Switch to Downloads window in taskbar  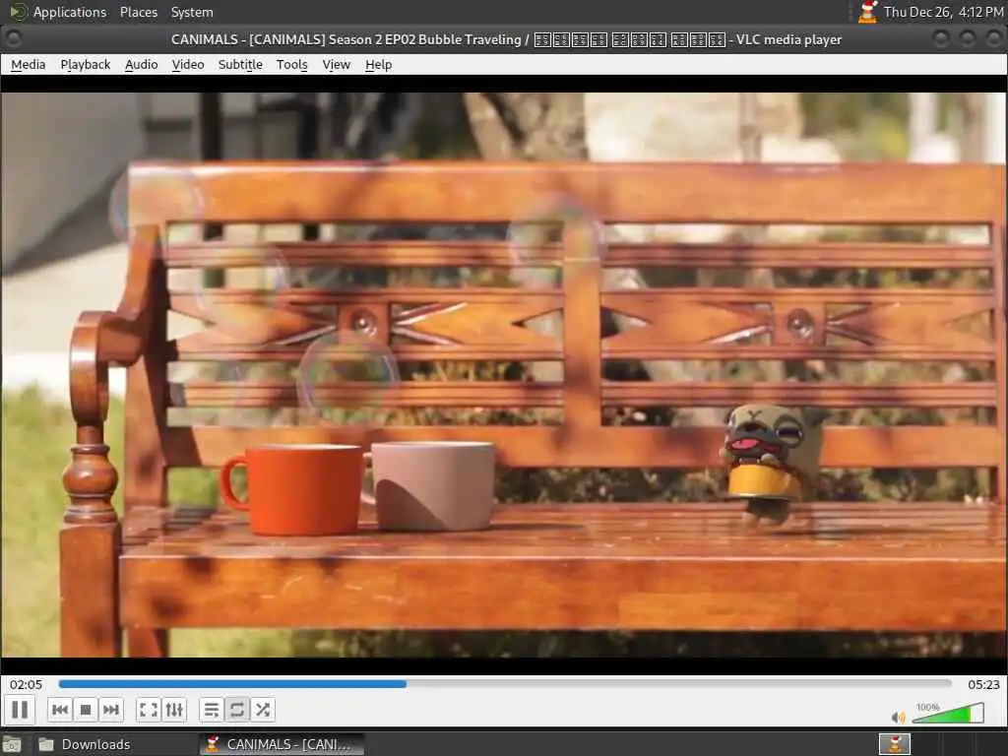coord(116,744)
